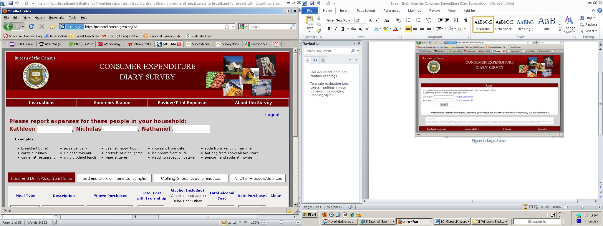Expand the font size 12 dropdown
The height and width of the screenshot is (226, 603).
[365, 20]
